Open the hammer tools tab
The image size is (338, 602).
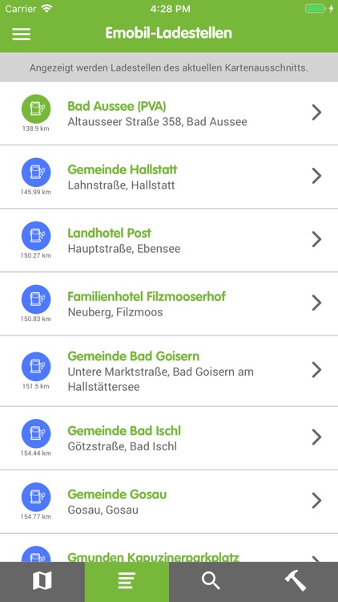(x=296, y=582)
